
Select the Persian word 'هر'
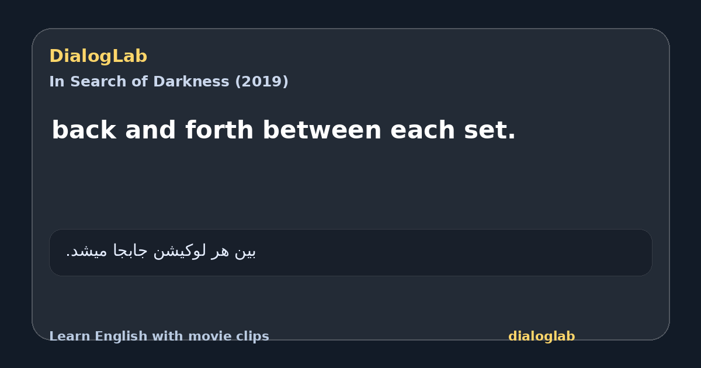222,251
